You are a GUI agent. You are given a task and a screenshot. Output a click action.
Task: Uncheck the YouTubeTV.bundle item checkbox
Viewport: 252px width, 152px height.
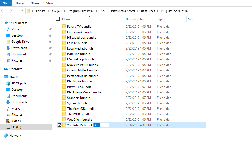[60, 125]
